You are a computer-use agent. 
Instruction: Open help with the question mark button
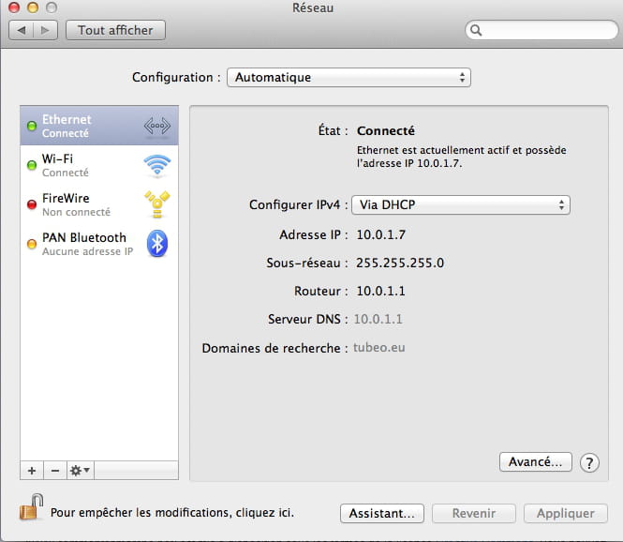click(589, 463)
